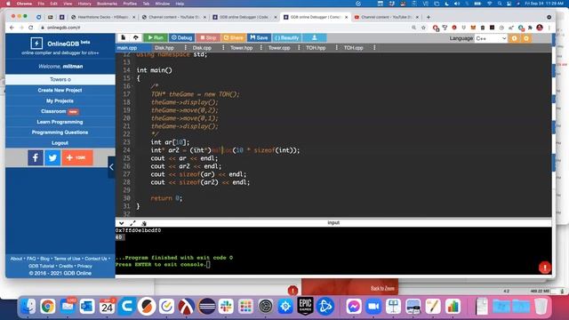Viewport: 569px width, 320px height.
Task: Open Slack from the dock
Action: (x=226, y=307)
